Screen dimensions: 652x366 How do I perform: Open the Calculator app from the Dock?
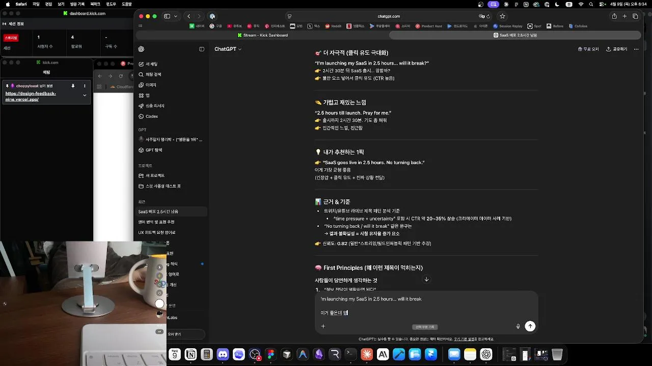pos(206,354)
